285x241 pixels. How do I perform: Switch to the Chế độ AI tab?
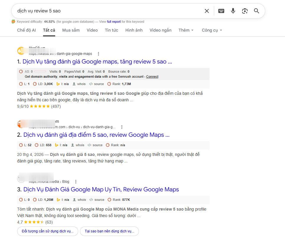[27, 30]
